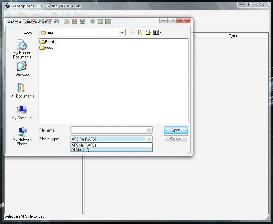Go up one folder level

[140, 32]
